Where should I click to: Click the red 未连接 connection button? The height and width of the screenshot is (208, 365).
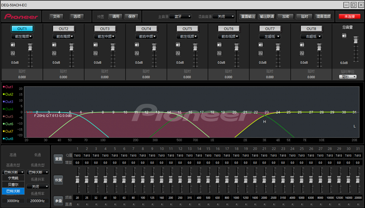(349, 16)
